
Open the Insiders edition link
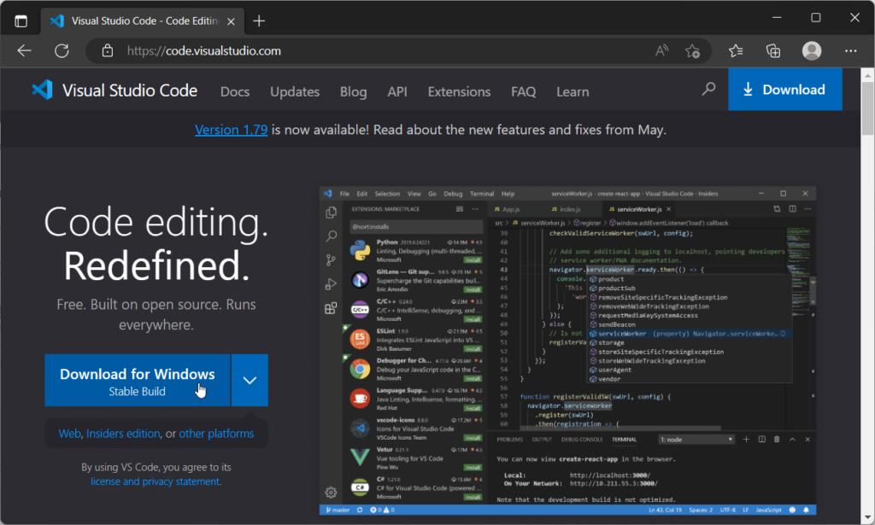tap(123, 434)
